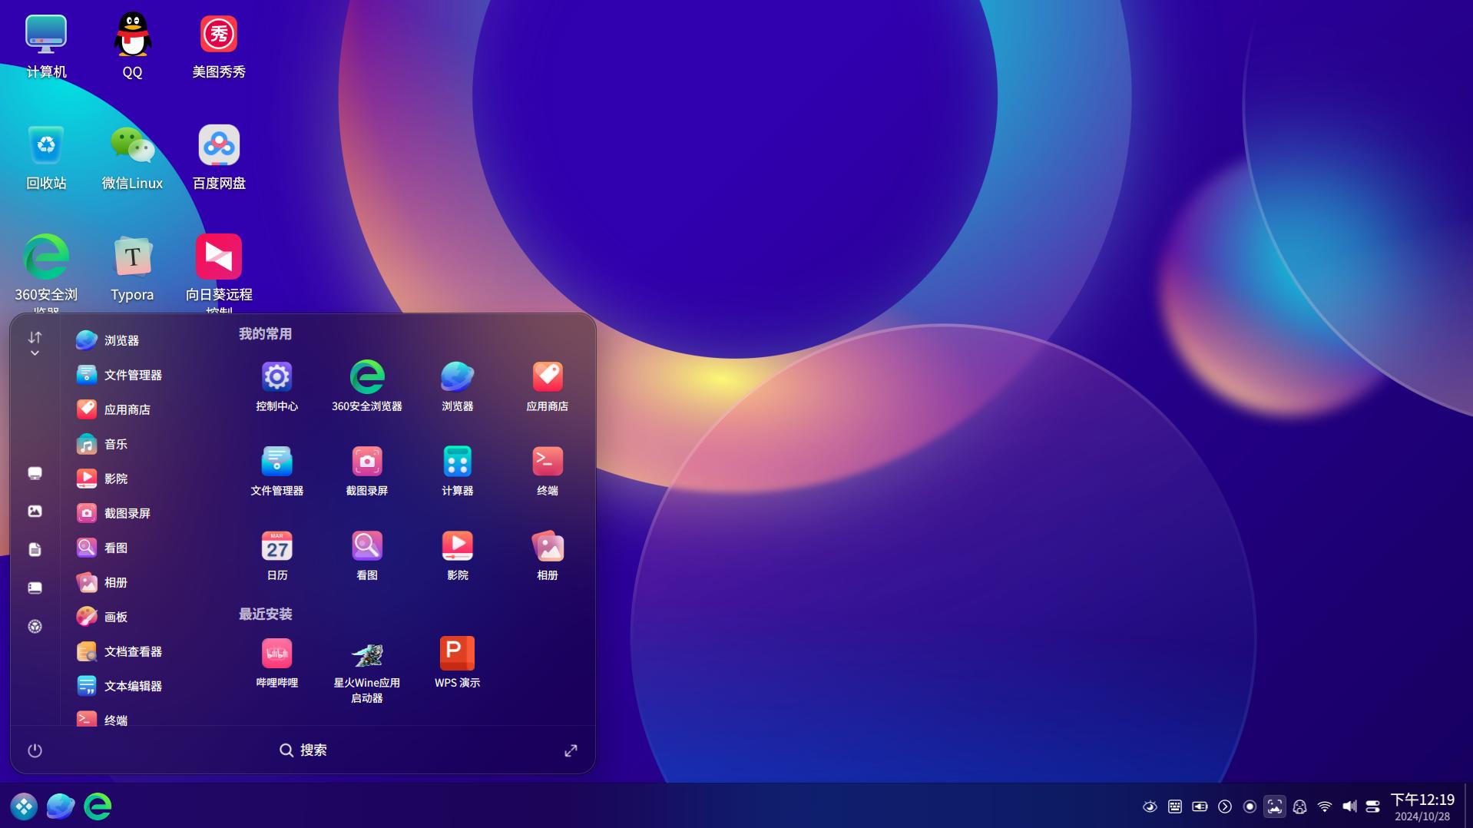Open the clock showing 下午12:19
Image resolution: width=1473 pixels, height=828 pixels.
point(1422,806)
